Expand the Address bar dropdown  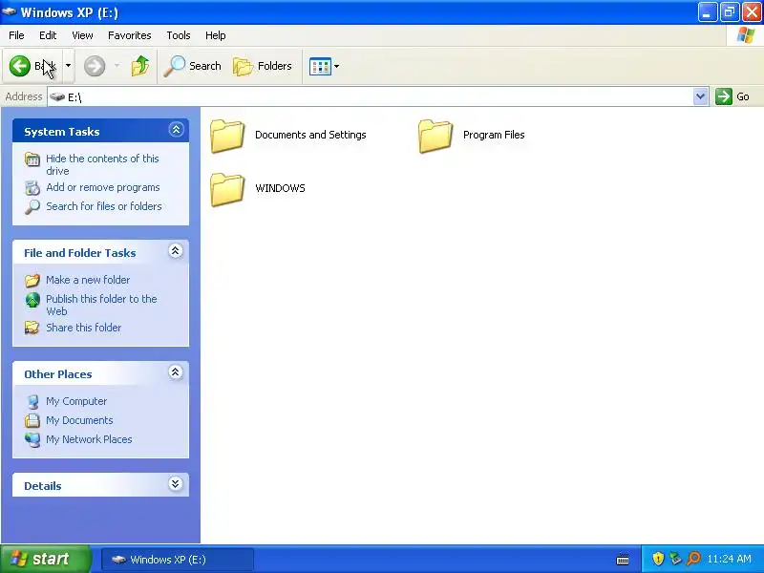(700, 96)
